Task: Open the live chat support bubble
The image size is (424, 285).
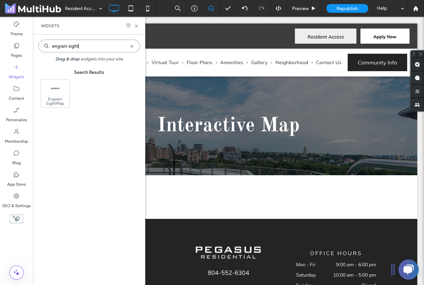Action: (x=409, y=270)
